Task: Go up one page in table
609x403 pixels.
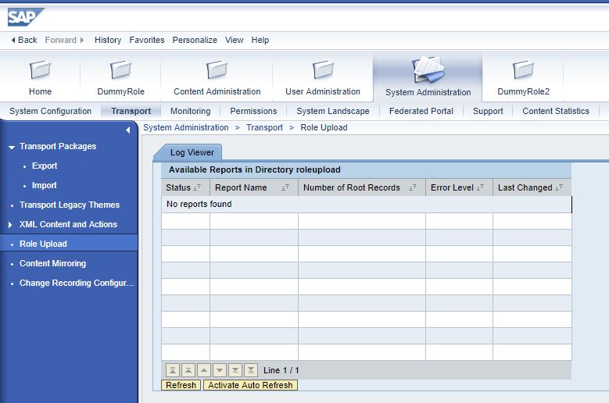Action: 188,370
